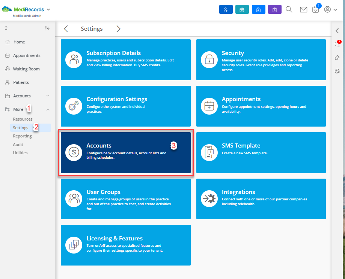Click the vertical resize arrows icon in sidebar

point(6,28)
